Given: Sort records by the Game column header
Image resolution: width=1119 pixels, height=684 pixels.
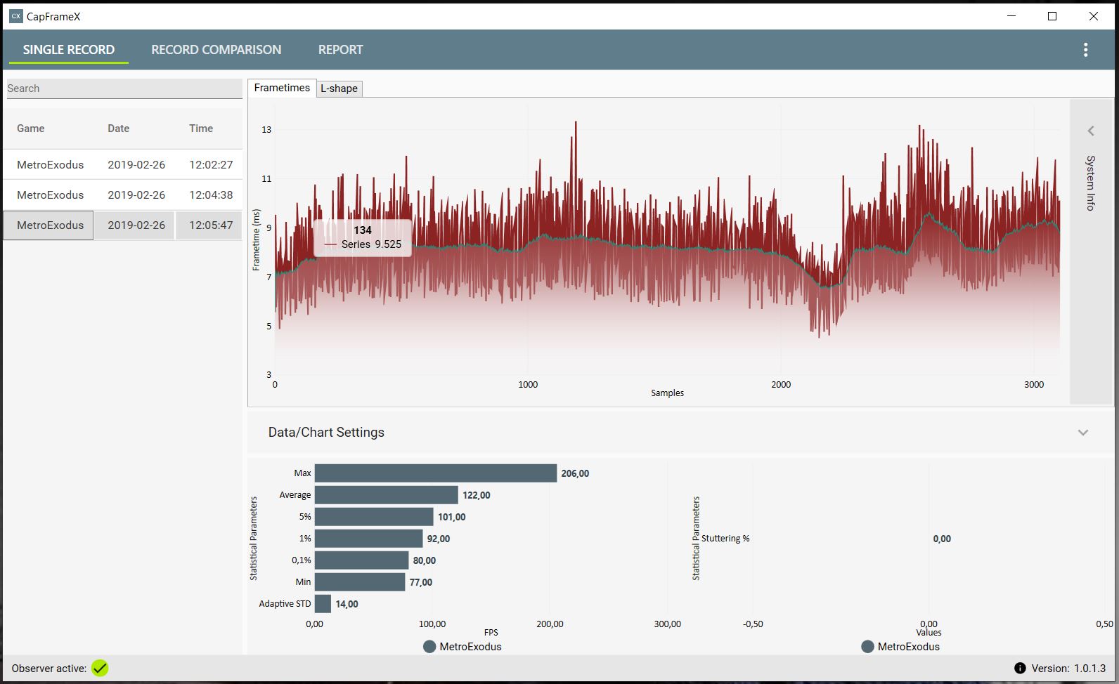Looking at the screenshot, I should point(31,129).
